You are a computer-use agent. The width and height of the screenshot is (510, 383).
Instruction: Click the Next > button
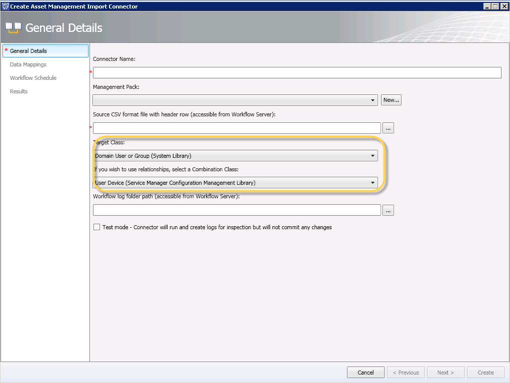point(445,373)
